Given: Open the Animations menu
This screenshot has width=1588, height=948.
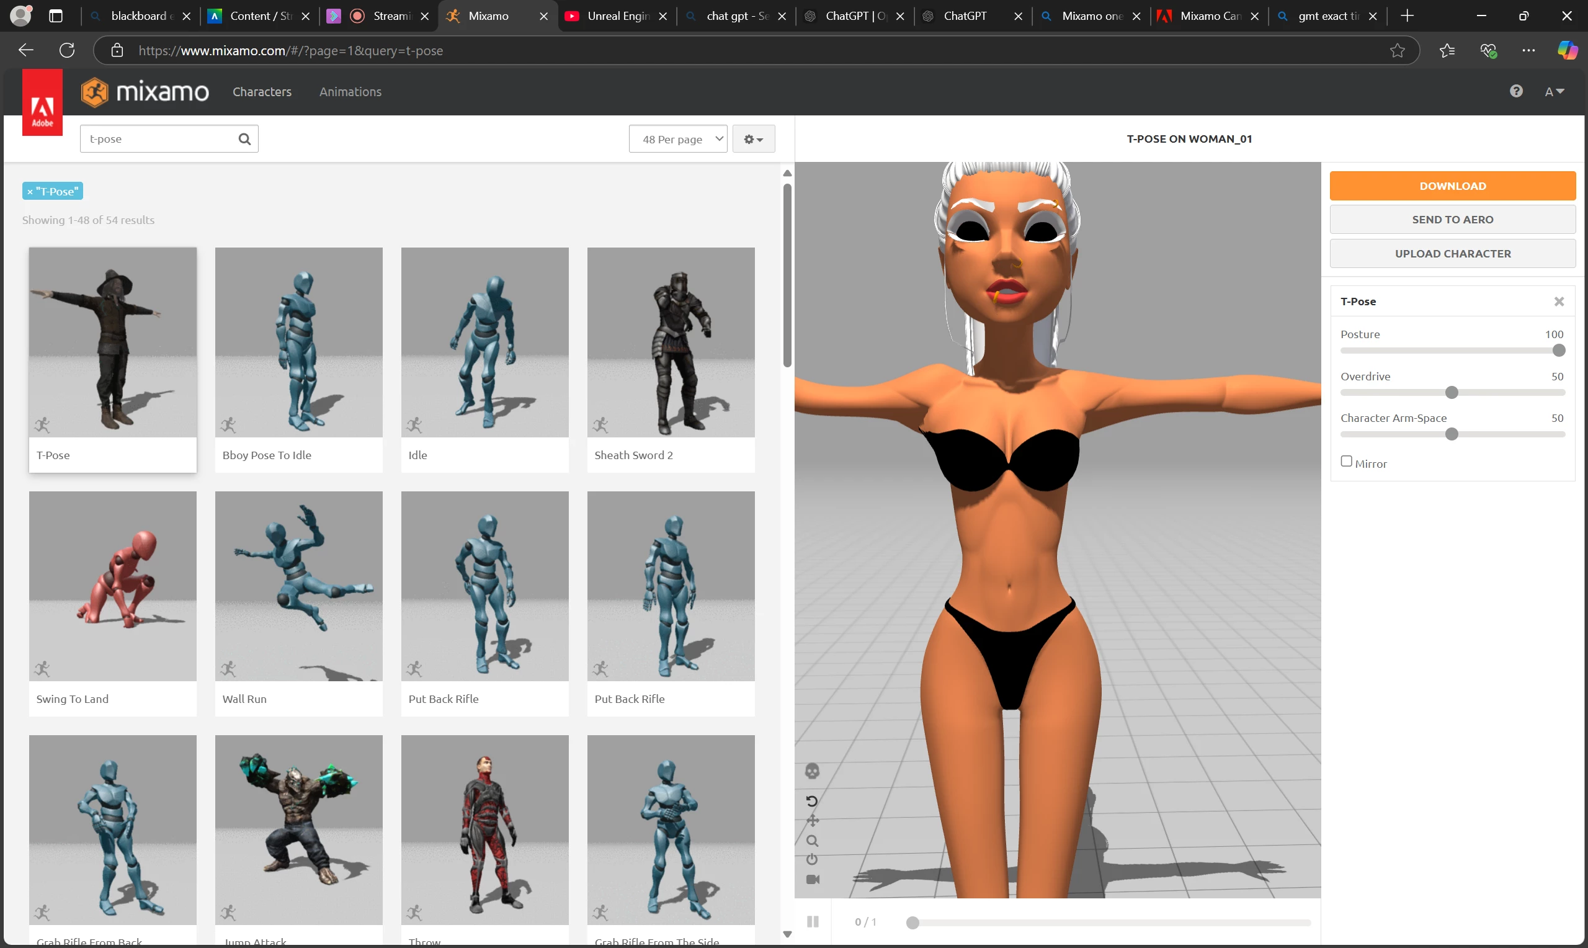Looking at the screenshot, I should tap(350, 91).
